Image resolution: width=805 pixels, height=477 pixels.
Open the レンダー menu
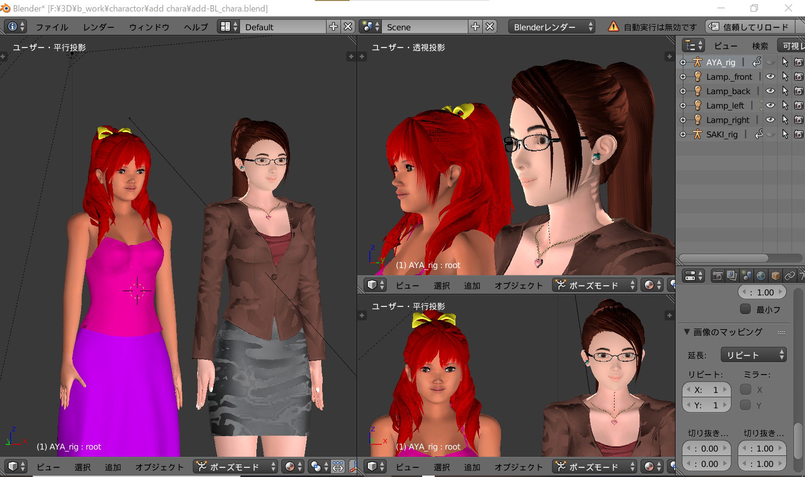click(99, 27)
